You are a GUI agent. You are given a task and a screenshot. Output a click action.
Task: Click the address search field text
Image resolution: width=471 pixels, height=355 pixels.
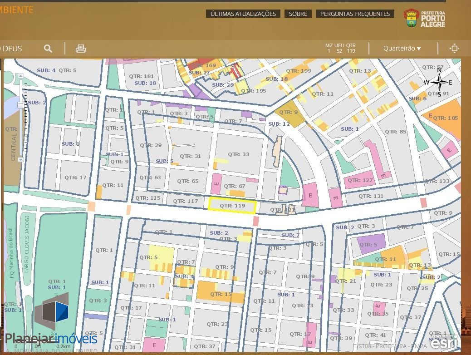[x=12, y=49]
